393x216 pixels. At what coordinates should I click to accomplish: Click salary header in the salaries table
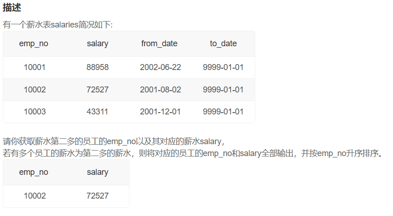coord(97,44)
